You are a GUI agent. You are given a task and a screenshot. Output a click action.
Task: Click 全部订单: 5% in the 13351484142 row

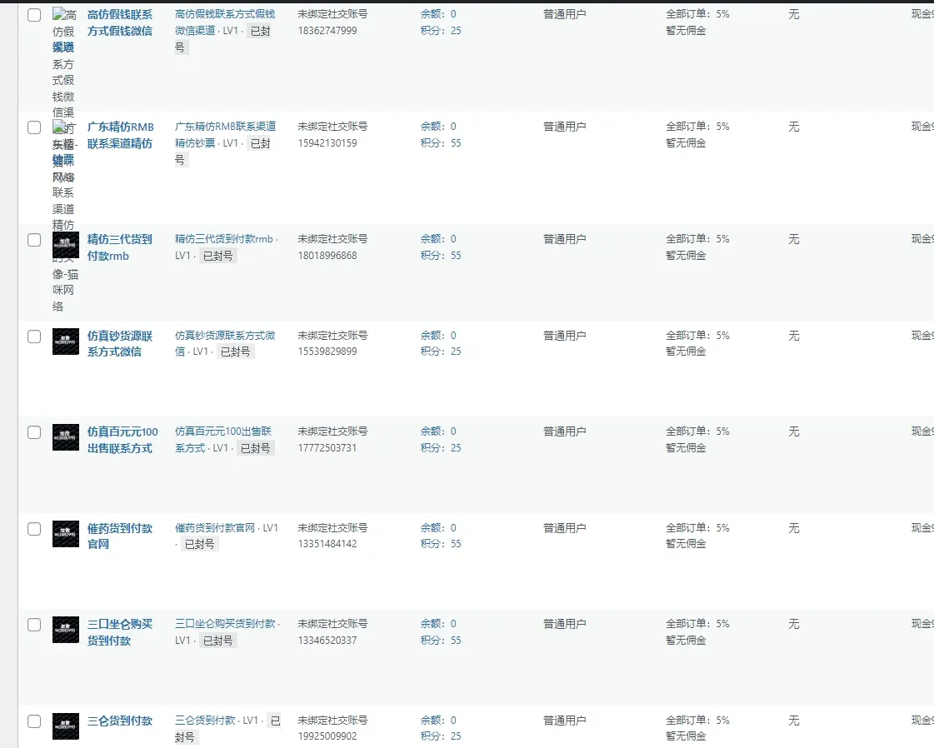tap(697, 527)
